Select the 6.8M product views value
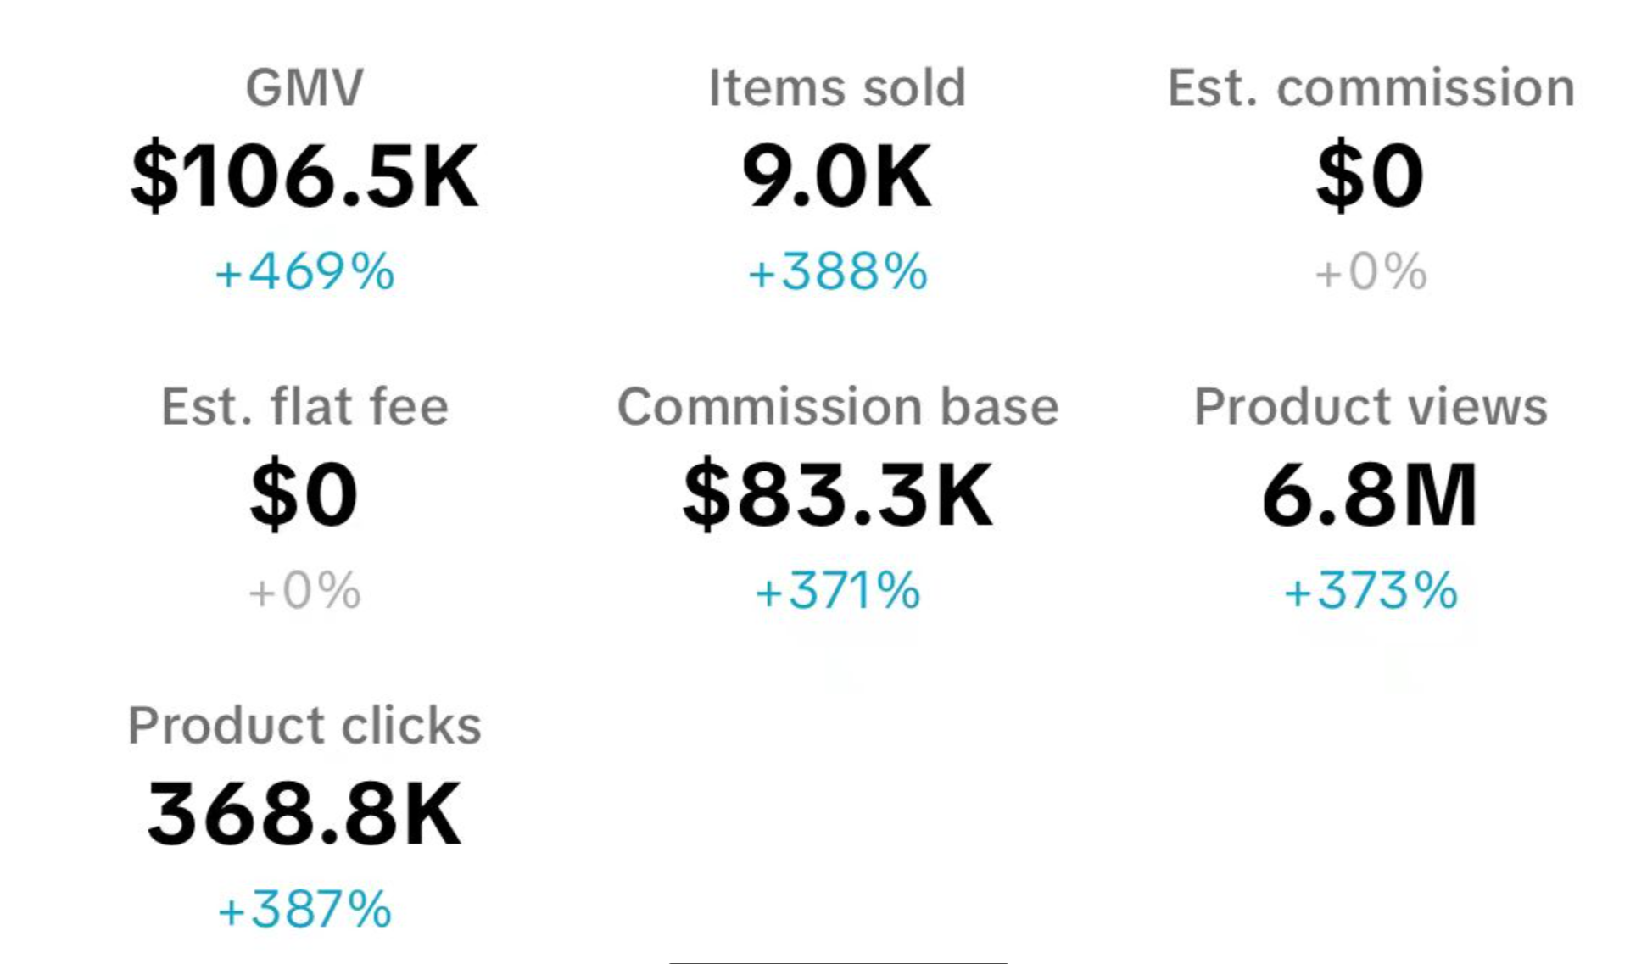 click(1371, 495)
